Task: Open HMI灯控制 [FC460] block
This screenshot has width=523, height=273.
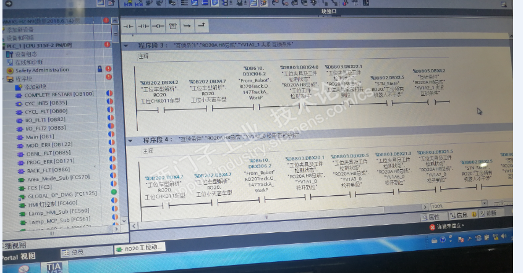Action: coord(53,204)
